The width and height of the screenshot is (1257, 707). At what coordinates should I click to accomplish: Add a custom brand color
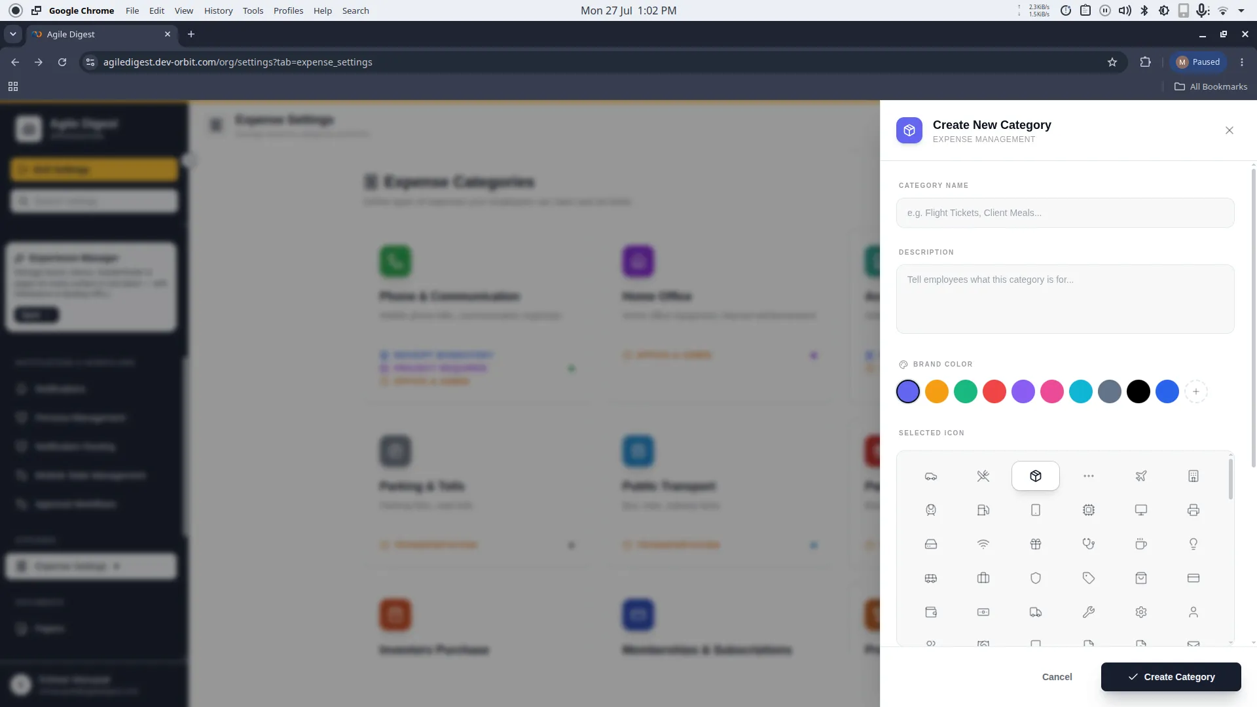[x=1195, y=391]
